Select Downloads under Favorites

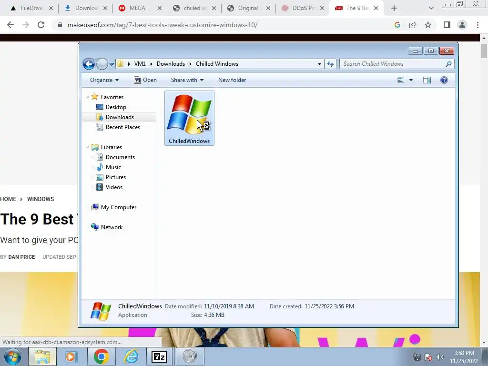point(120,117)
